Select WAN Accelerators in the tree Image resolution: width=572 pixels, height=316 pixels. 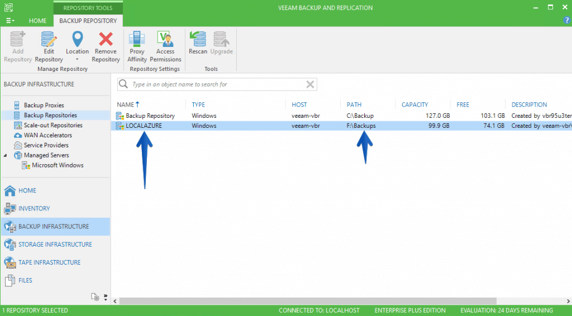[47, 135]
